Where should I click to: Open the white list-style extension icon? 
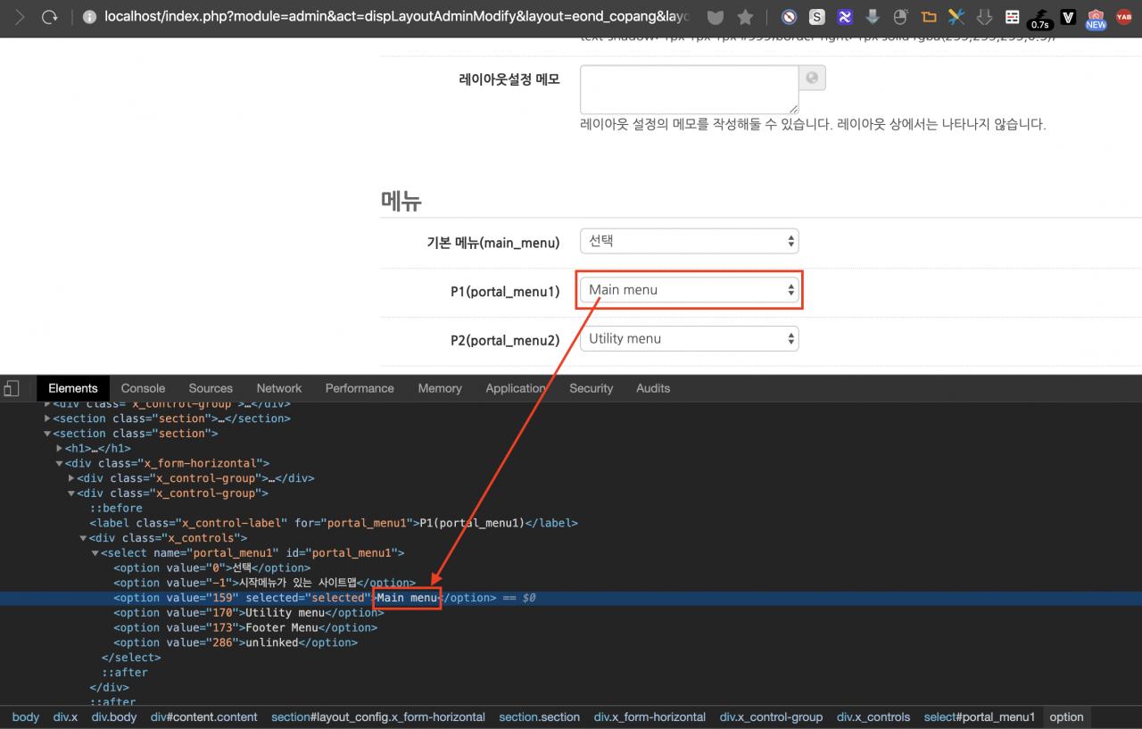pyautogui.click(x=1012, y=16)
